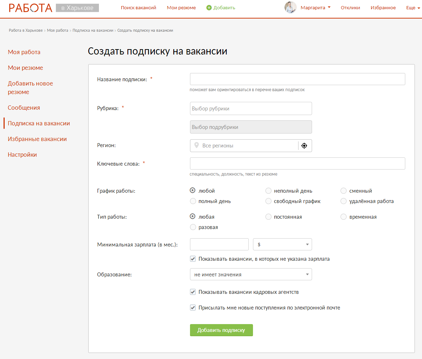Toggle showing recruitment agency vacancies checkbox

[193, 292]
